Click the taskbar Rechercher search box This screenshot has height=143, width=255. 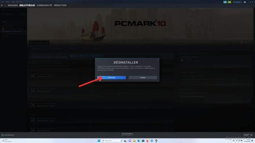[x=112, y=140]
